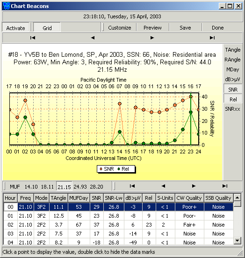The width and height of the screenshot is (245, 258).
Task: Toggle the SNRxx series in side panel
Action: coord(233,109)
